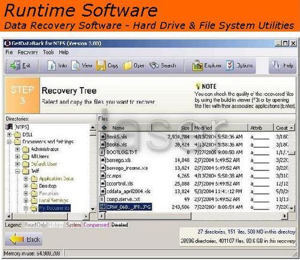Click the Memory in use status text
This screenshot has height=260, width=300.
pos(32,253)
